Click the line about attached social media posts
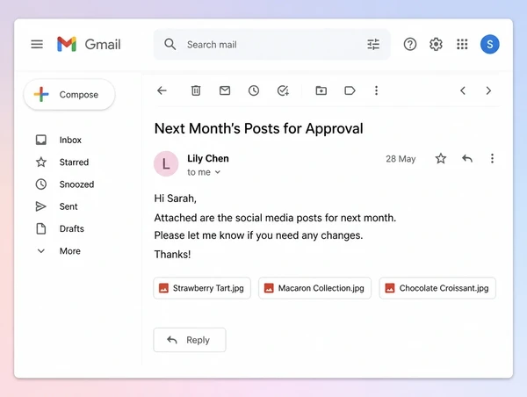Viewport: 527px width, 397px height. tap(275, 218)
